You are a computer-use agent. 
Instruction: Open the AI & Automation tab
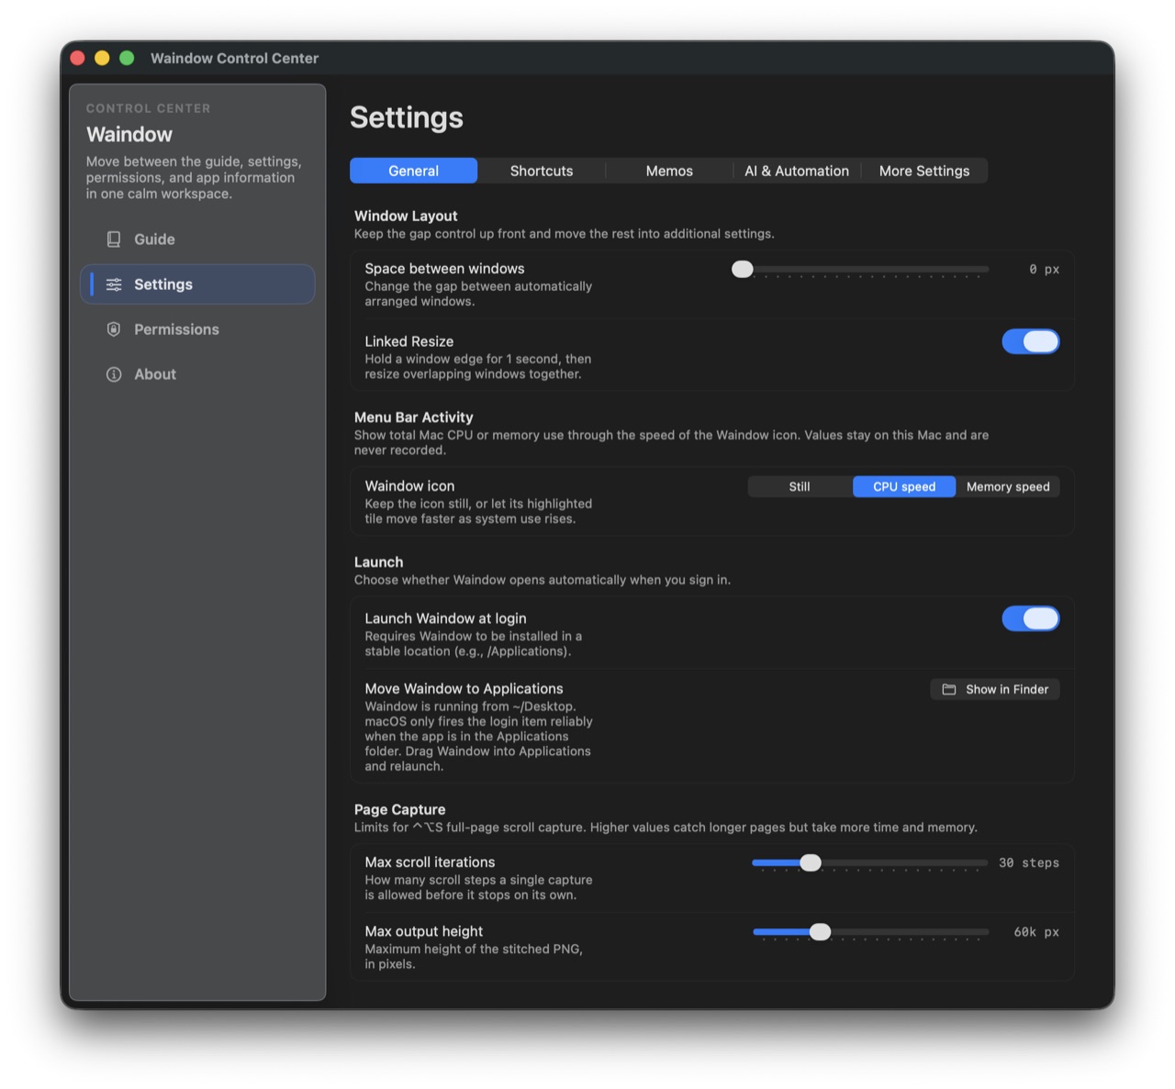pyautogui.click(x=797, y=171)
